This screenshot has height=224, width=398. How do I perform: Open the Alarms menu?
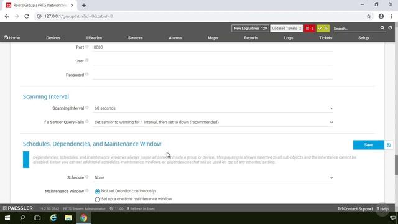pos(175,37)
